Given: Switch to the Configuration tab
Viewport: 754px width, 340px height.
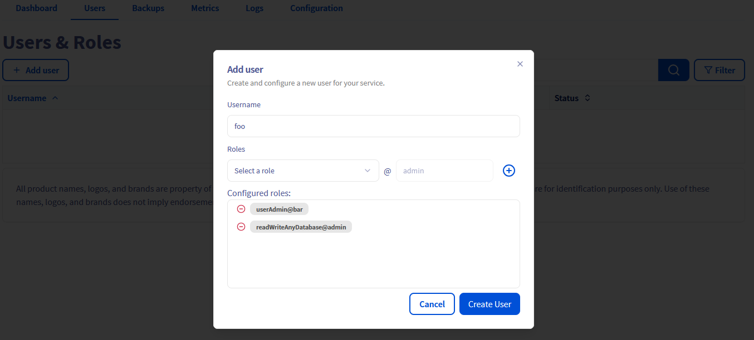Looking at the screenshot, I should tap(316, 8).
